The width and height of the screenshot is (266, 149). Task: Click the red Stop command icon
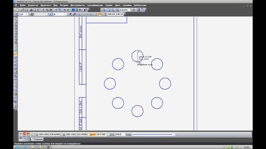[24, 134]
